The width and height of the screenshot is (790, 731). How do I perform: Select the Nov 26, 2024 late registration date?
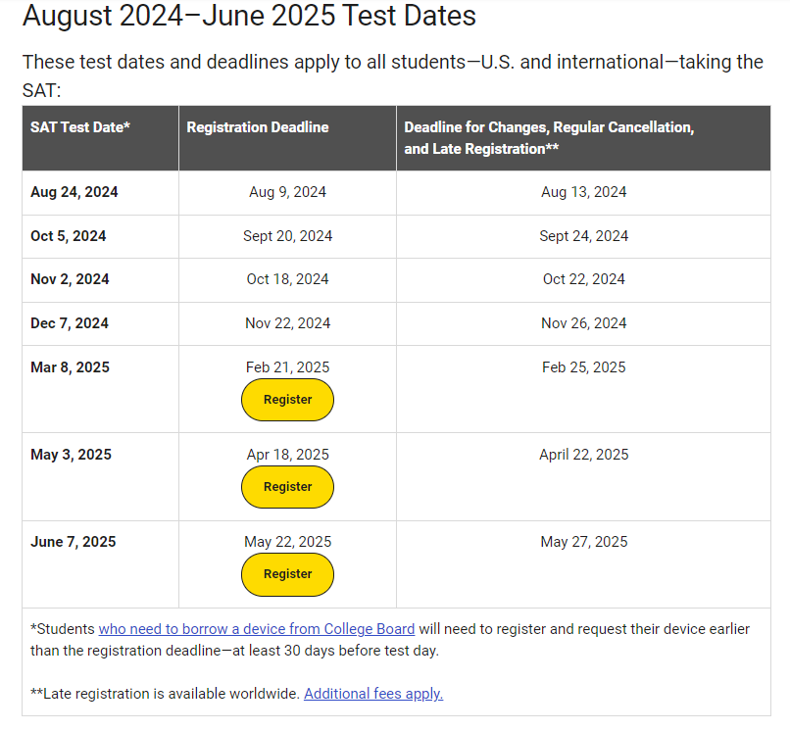point(583,323)
